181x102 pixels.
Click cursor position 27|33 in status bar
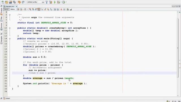[174, 101]
